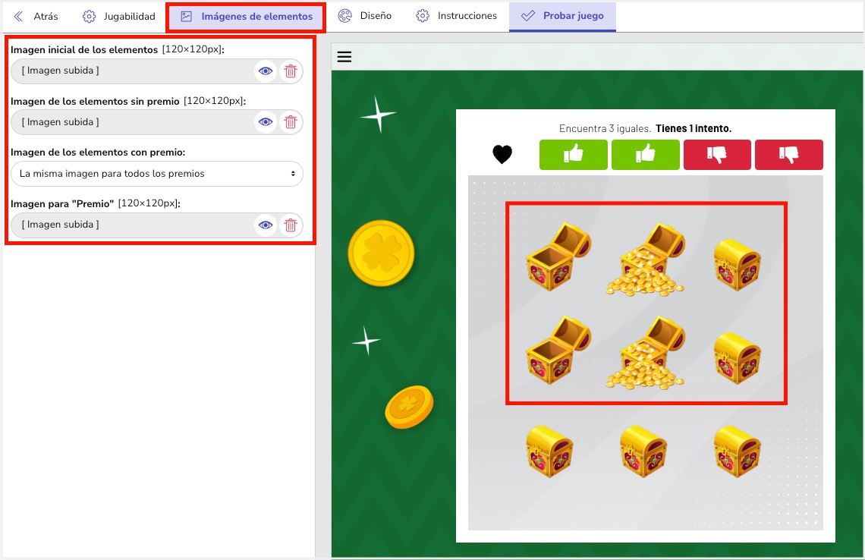Screen dimensions: 865x560
Task: Open the hamburger menu in game preview
Action: click(344, 57)
